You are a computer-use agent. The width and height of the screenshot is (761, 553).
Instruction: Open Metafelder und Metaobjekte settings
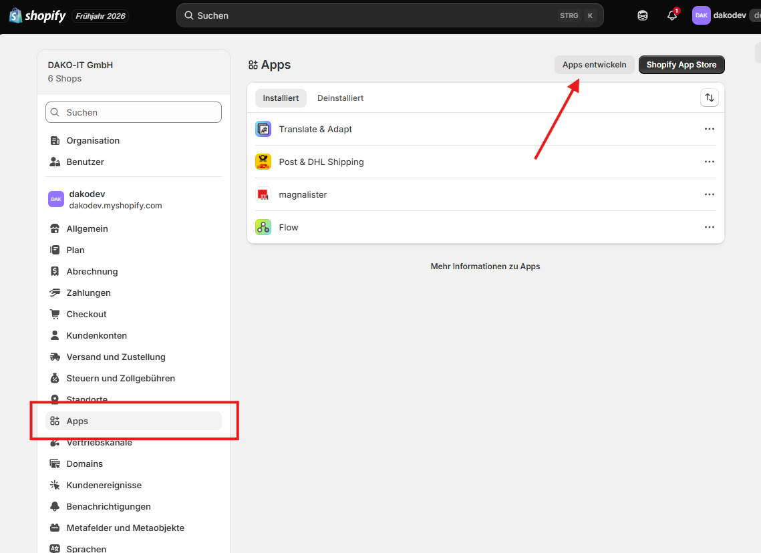click(x=134, y=528)
